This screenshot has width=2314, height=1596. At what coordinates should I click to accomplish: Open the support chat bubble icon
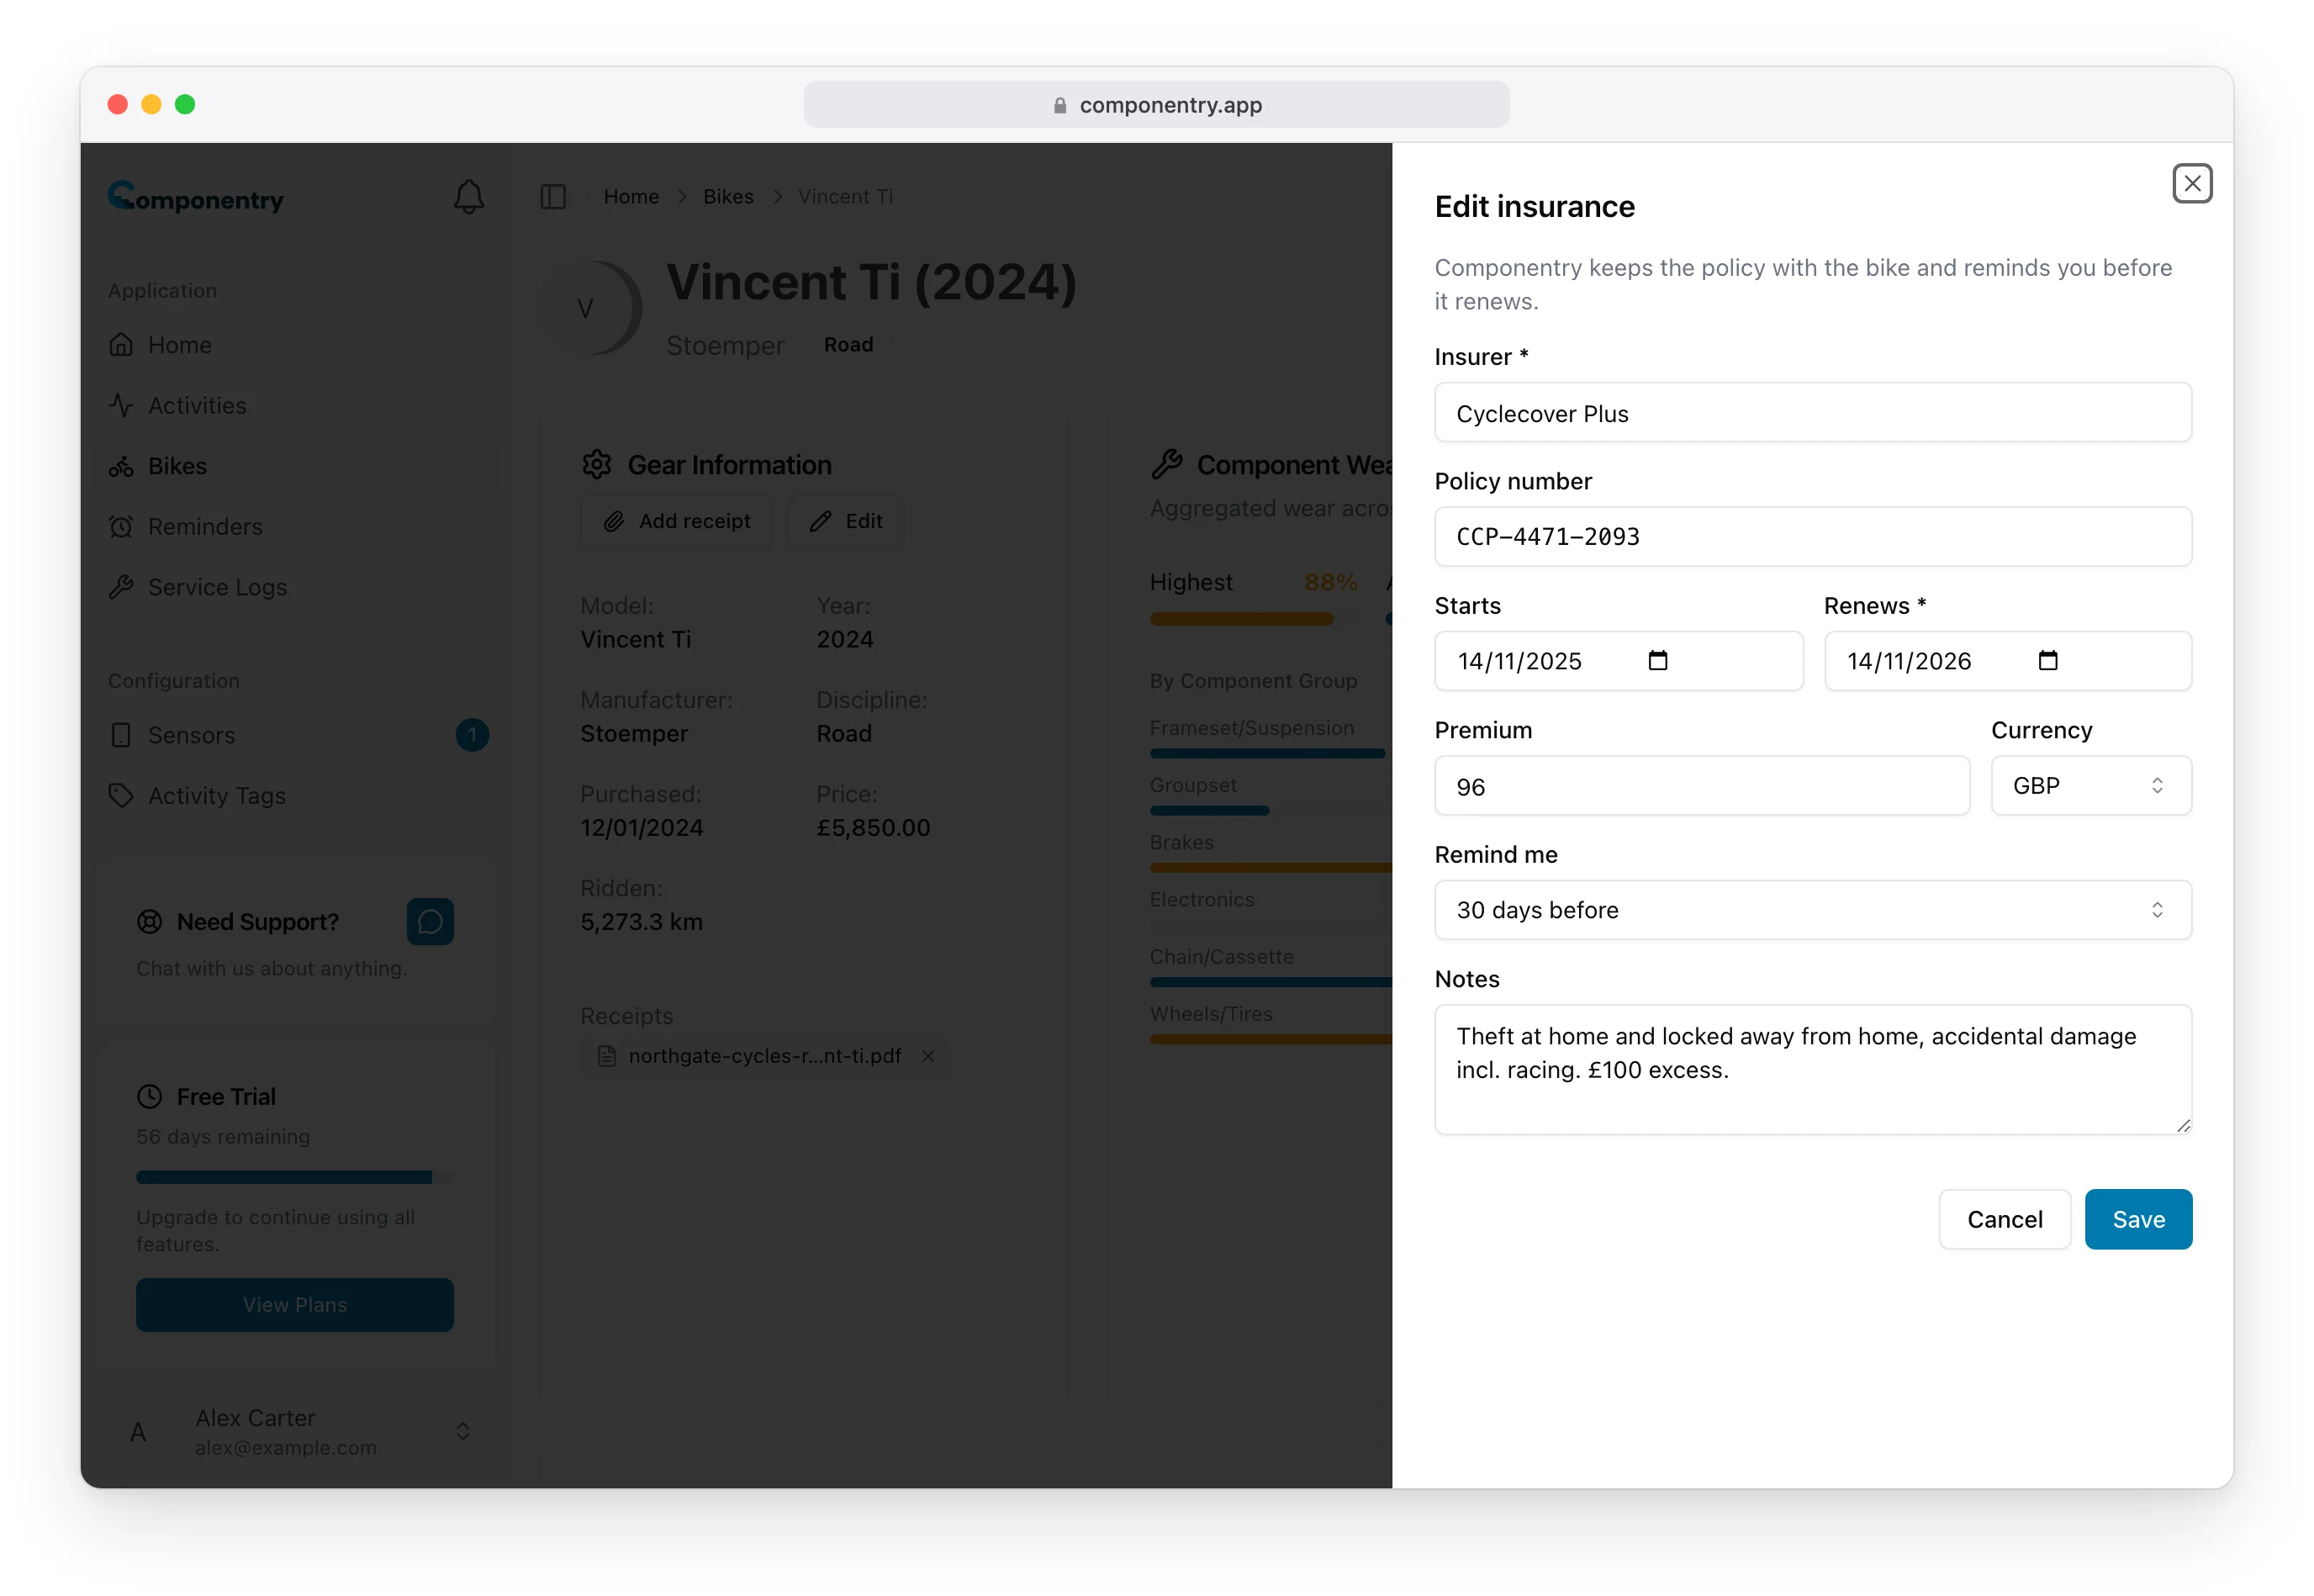[430, 921]
